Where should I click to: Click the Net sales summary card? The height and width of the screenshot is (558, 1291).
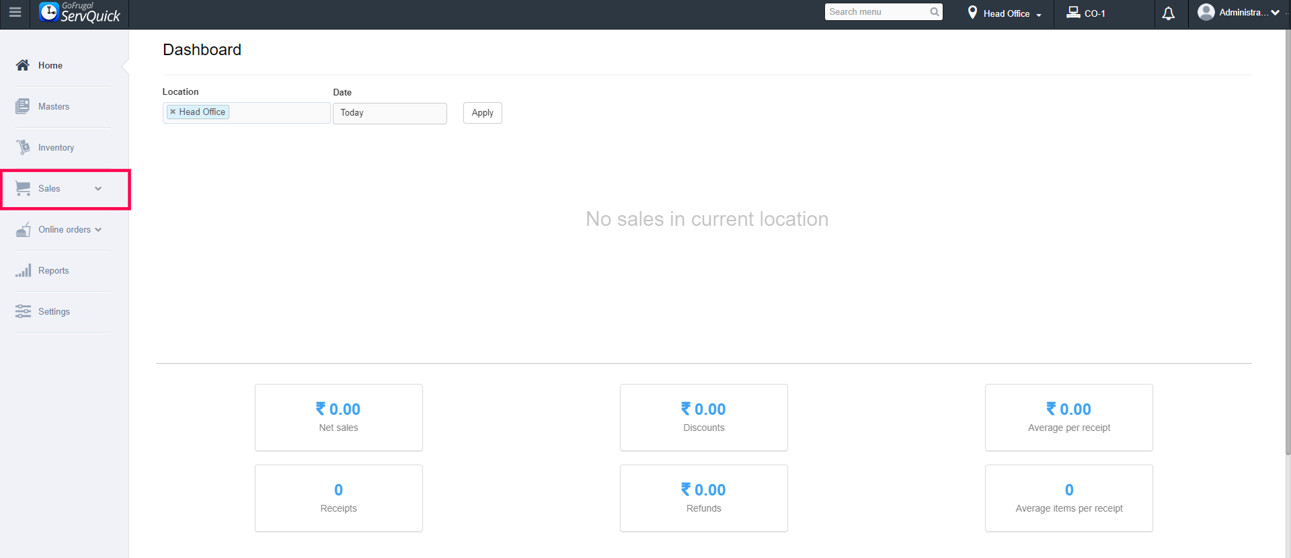338,417
